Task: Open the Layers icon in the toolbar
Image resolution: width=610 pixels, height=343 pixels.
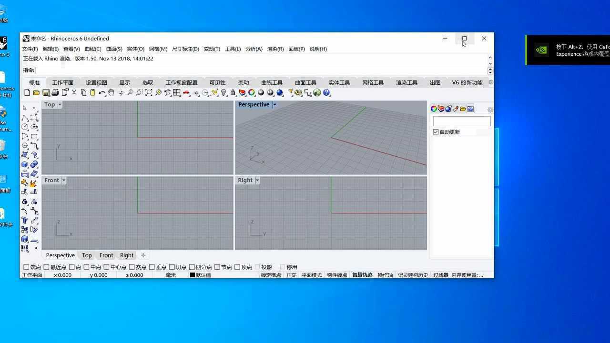Action: (243, 92)
